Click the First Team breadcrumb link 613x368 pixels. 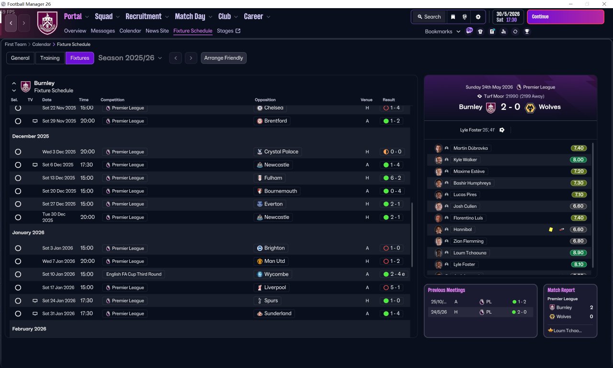[x=16, y=44]
